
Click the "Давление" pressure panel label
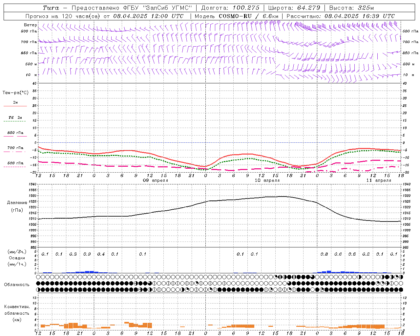pos(17,203)
